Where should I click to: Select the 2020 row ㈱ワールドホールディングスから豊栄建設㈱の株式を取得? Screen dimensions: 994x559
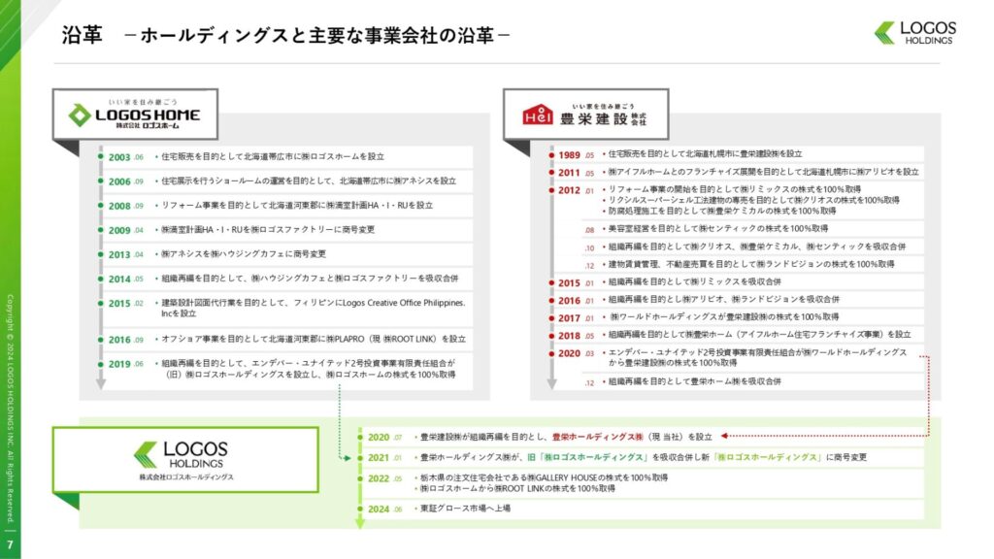(757, 357)
